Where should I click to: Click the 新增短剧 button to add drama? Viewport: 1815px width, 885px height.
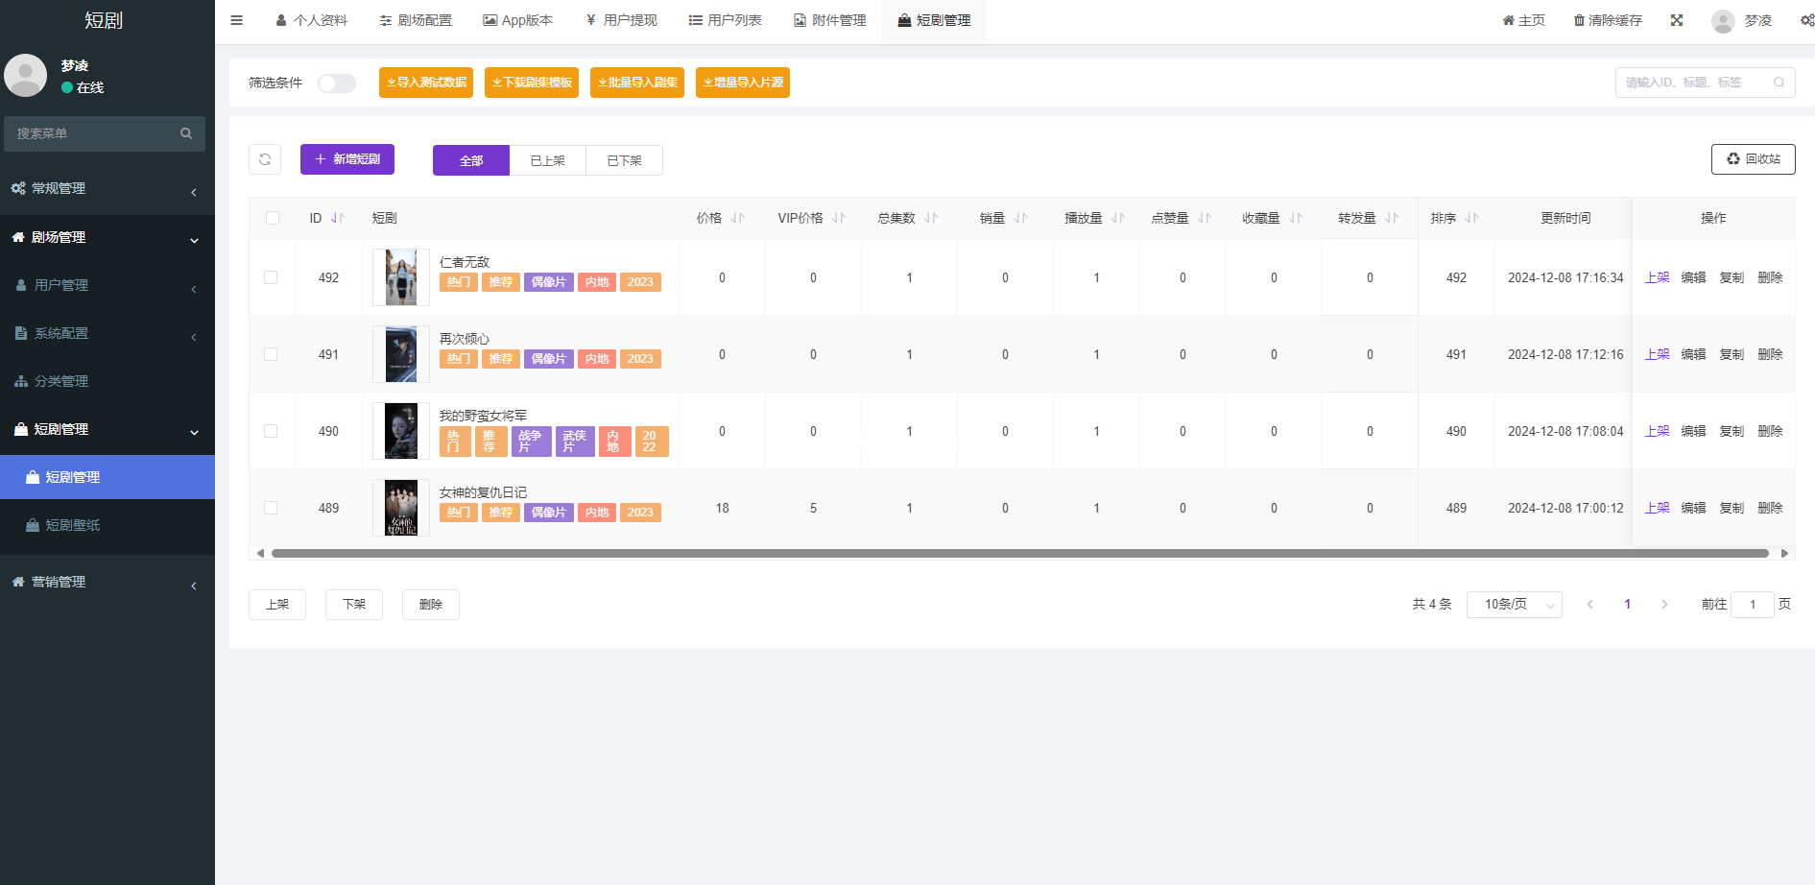(347, 159)
